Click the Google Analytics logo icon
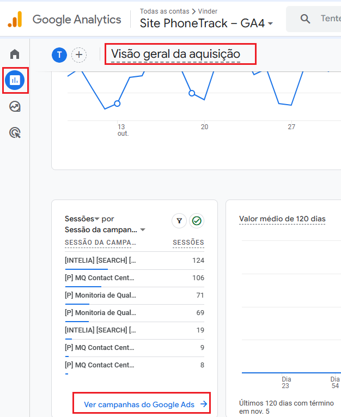The width and height of the screenshot is (341, 417). coord(15,20)
